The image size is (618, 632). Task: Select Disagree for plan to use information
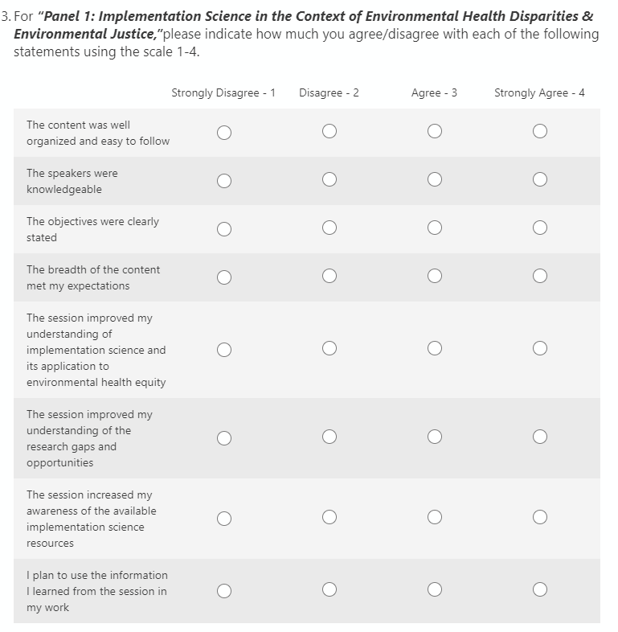[329, 590]
